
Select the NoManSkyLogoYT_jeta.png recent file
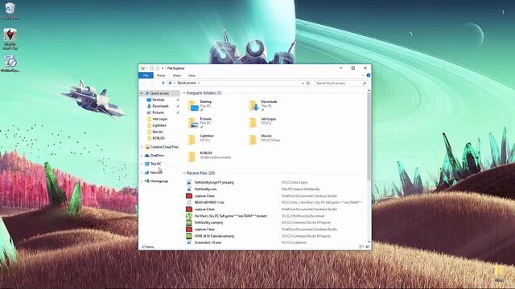point(214,182)
